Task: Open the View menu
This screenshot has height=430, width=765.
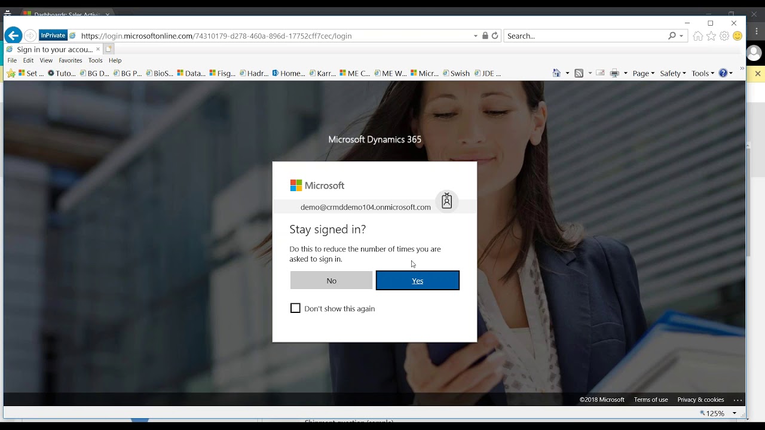Action: pos(46,60)
